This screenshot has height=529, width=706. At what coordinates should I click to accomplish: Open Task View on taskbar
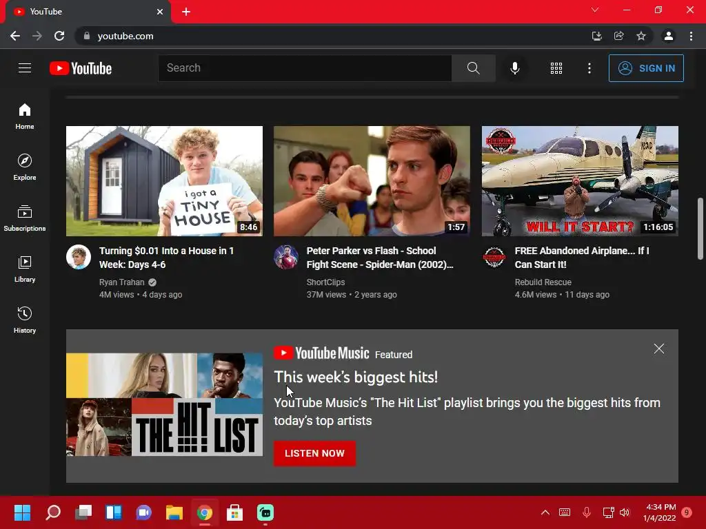click(x=83, y=512)
